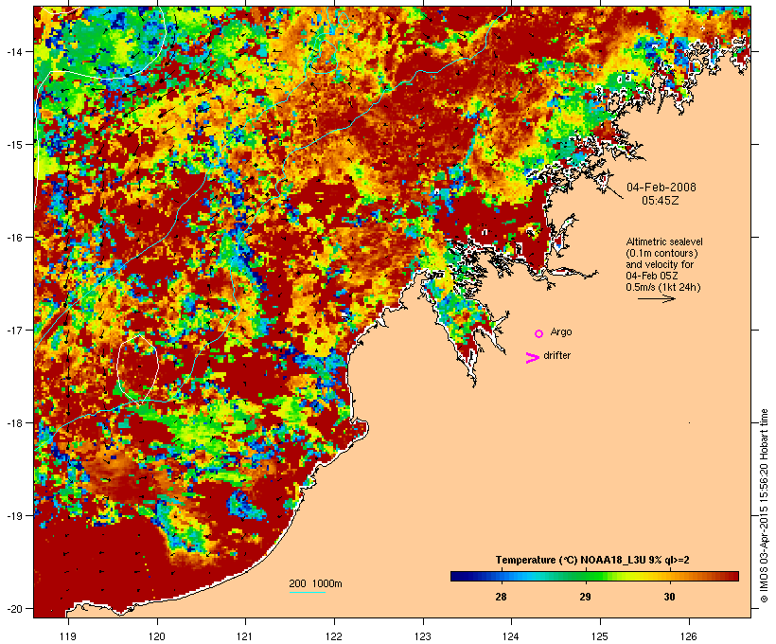Click the 'Altimetric sealevel' caption text
Viewport: 776px width, 644px height.
coord(664,241)
